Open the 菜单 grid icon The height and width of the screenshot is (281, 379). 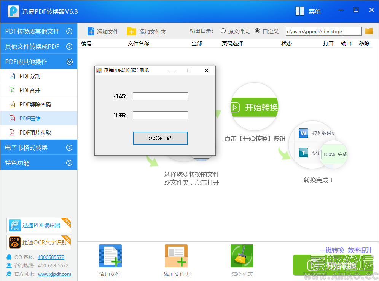tap(300, 11)
